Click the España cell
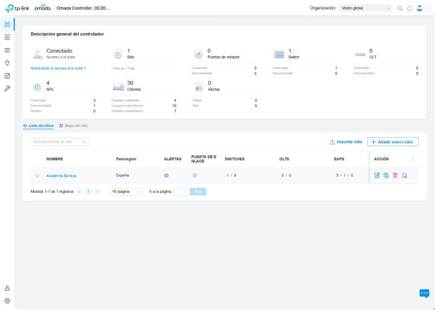This screenshot has width=435, height=310. [122, 175]
